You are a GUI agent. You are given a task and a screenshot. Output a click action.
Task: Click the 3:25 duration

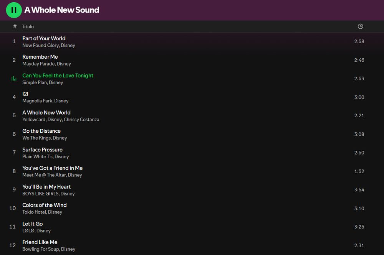(x=359, y=227)
